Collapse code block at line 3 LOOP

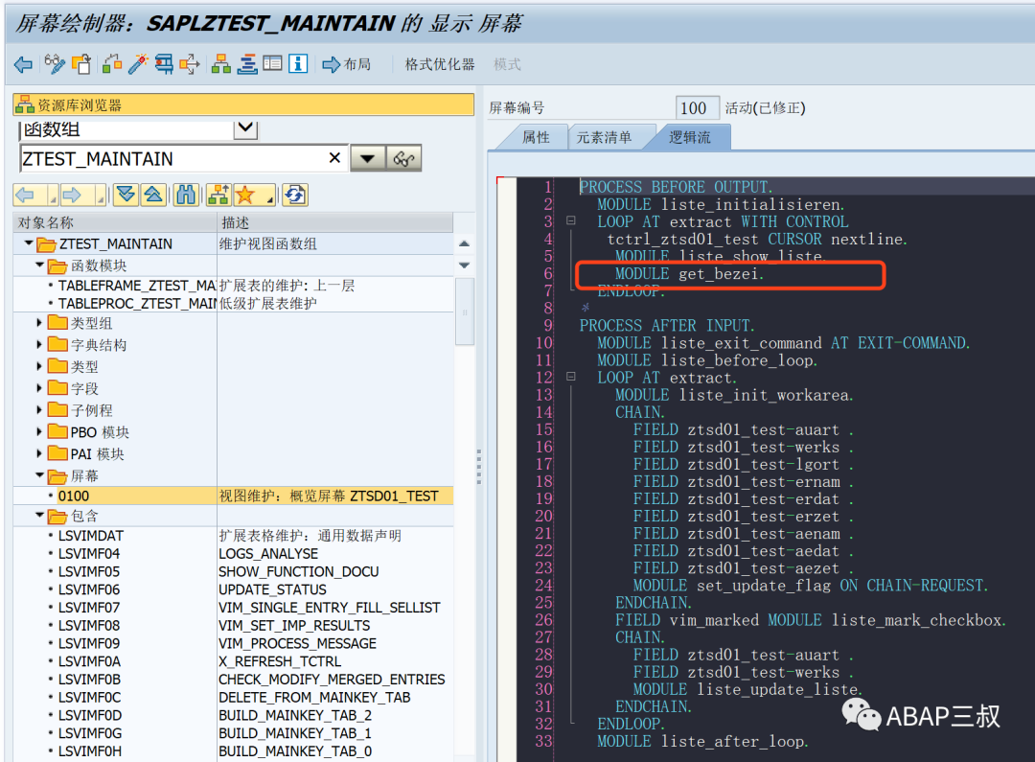point(571,220)
